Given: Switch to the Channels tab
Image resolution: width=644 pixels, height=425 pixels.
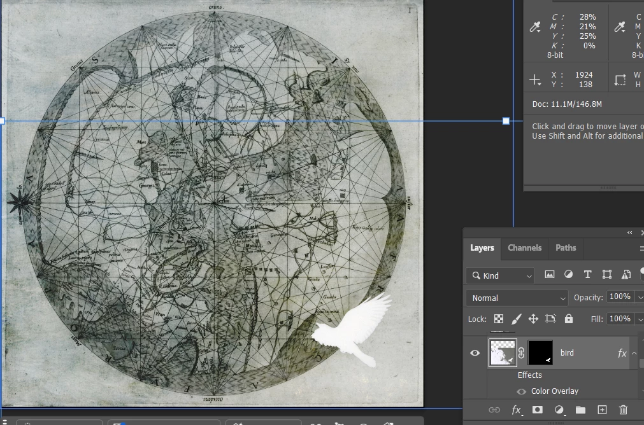Looking at the screenshot, I should click(524, 247).
